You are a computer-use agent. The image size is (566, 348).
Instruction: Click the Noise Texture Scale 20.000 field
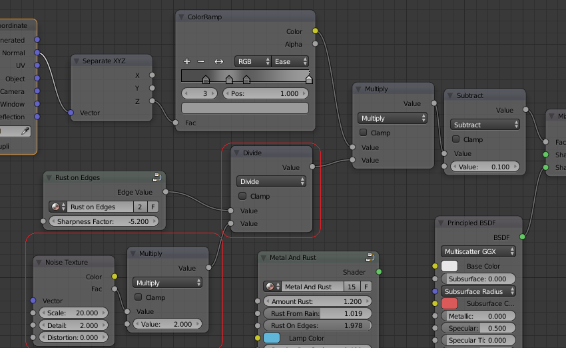pos(74,313)
